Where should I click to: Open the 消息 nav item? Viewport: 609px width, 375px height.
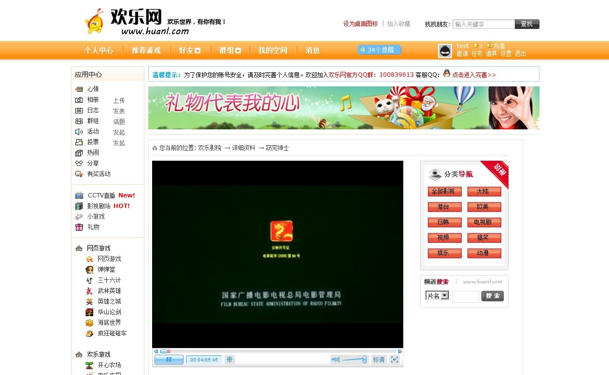pos(313,50)
